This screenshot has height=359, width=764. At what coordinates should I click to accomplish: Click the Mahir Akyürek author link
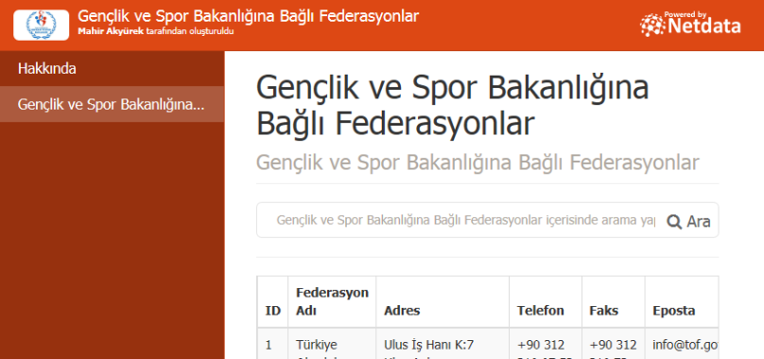111,31
